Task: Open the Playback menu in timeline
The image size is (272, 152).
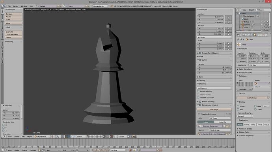Action: coord(33,150)
